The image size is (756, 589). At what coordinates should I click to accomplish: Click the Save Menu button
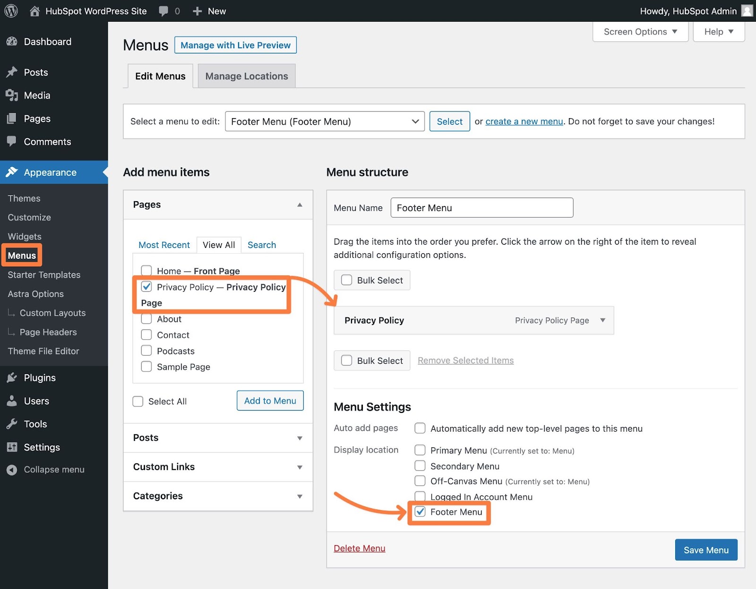[706, 550]
